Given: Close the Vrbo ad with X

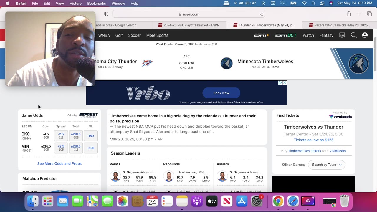Looking at the screenshot, I should pyautogui.click(x=285, y=83).
